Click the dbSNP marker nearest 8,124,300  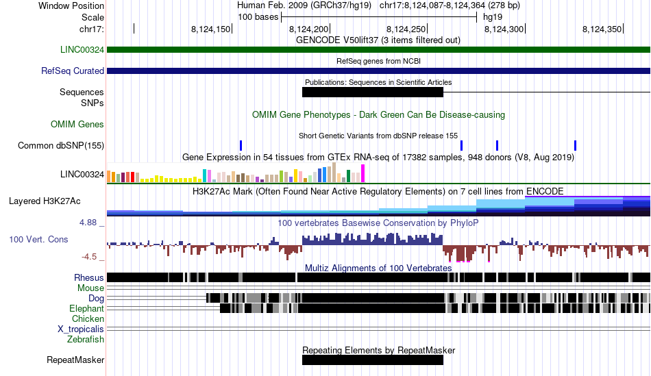497,146
